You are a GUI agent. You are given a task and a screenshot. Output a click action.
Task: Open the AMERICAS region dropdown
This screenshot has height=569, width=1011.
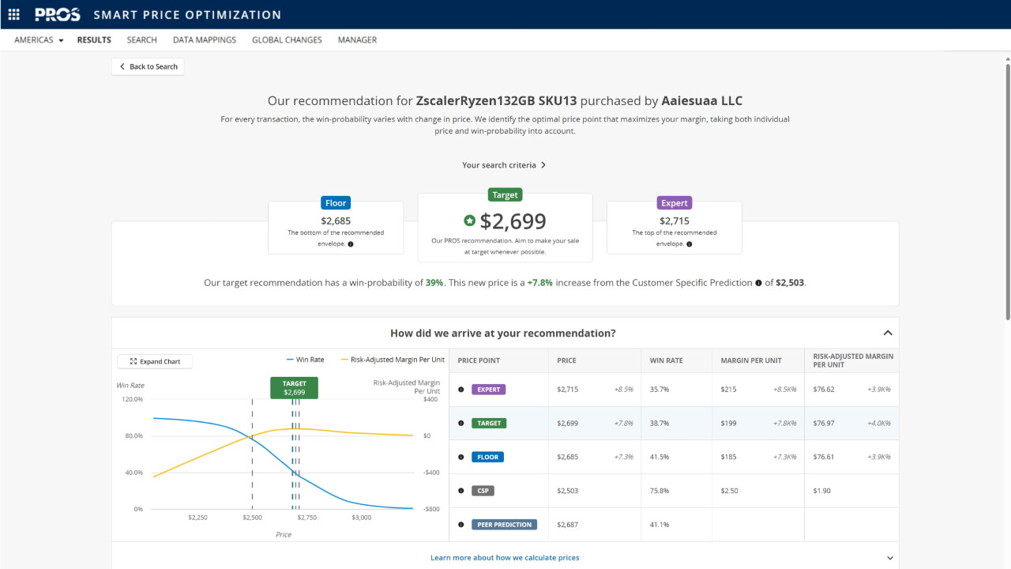pyautogui.click(x=39, y=40)
